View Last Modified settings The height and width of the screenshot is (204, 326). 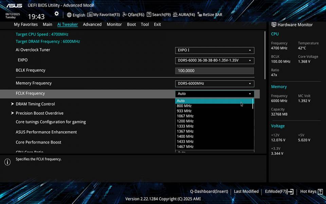pyautogui.click(x=246, y=191)
